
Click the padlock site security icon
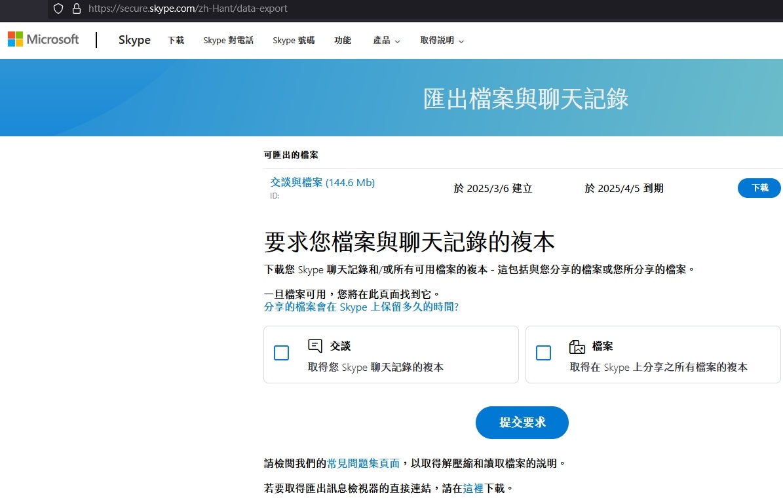click(77, 9)
